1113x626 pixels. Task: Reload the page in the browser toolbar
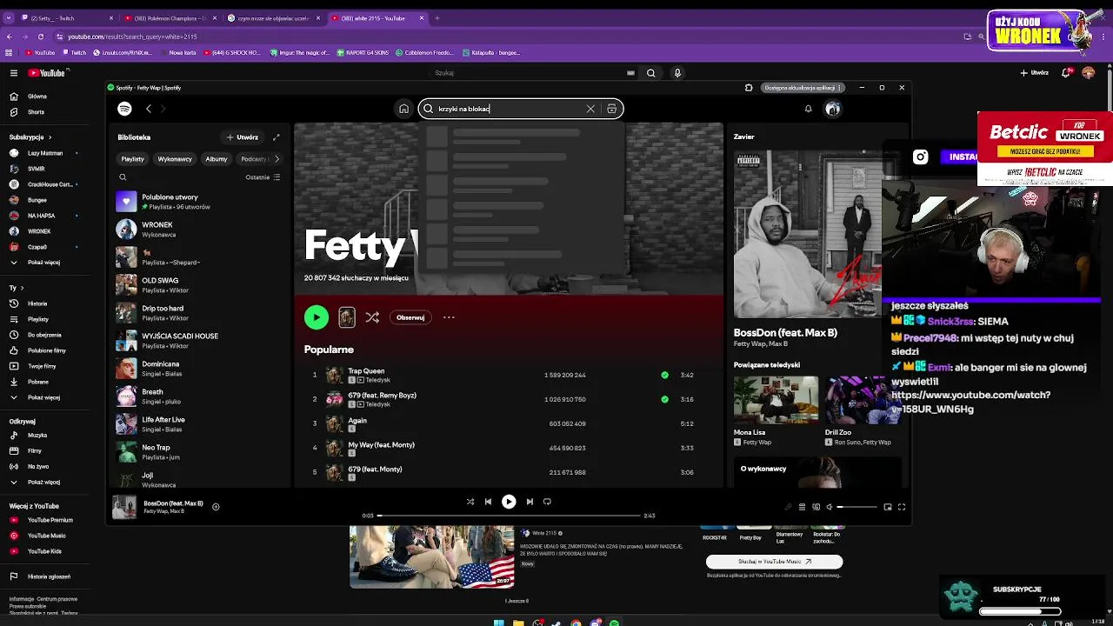40,37
